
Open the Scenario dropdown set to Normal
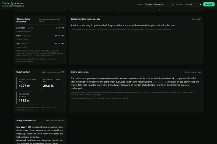[193, 4]
